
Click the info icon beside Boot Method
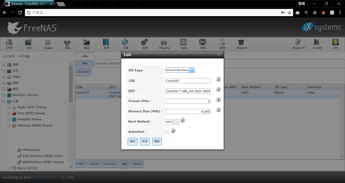[182, 120]
